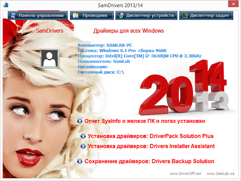Click the SamDrivers app icon in title bar

click(6, 5)
